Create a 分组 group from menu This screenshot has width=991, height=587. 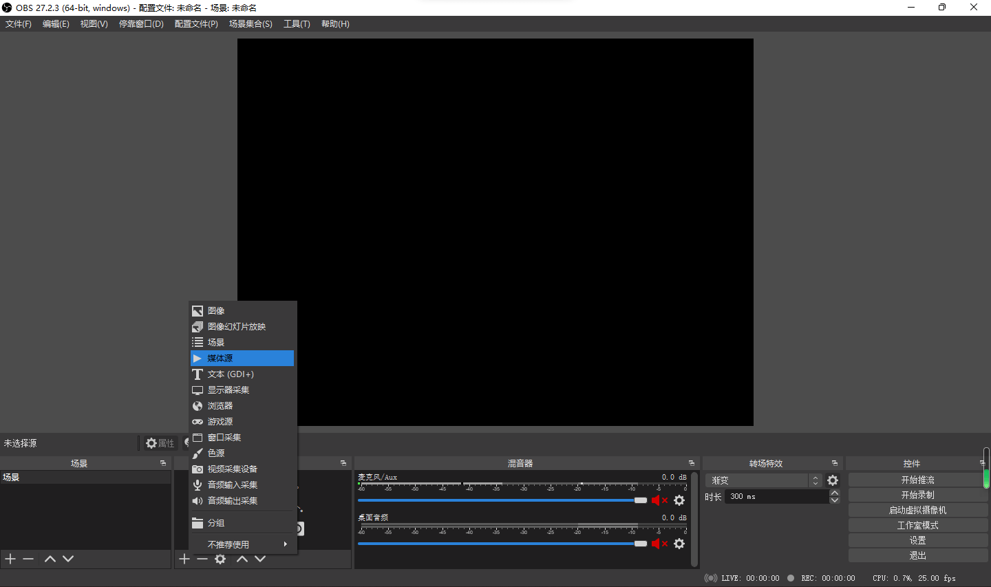pyautogui.click(x=242, y=523)
